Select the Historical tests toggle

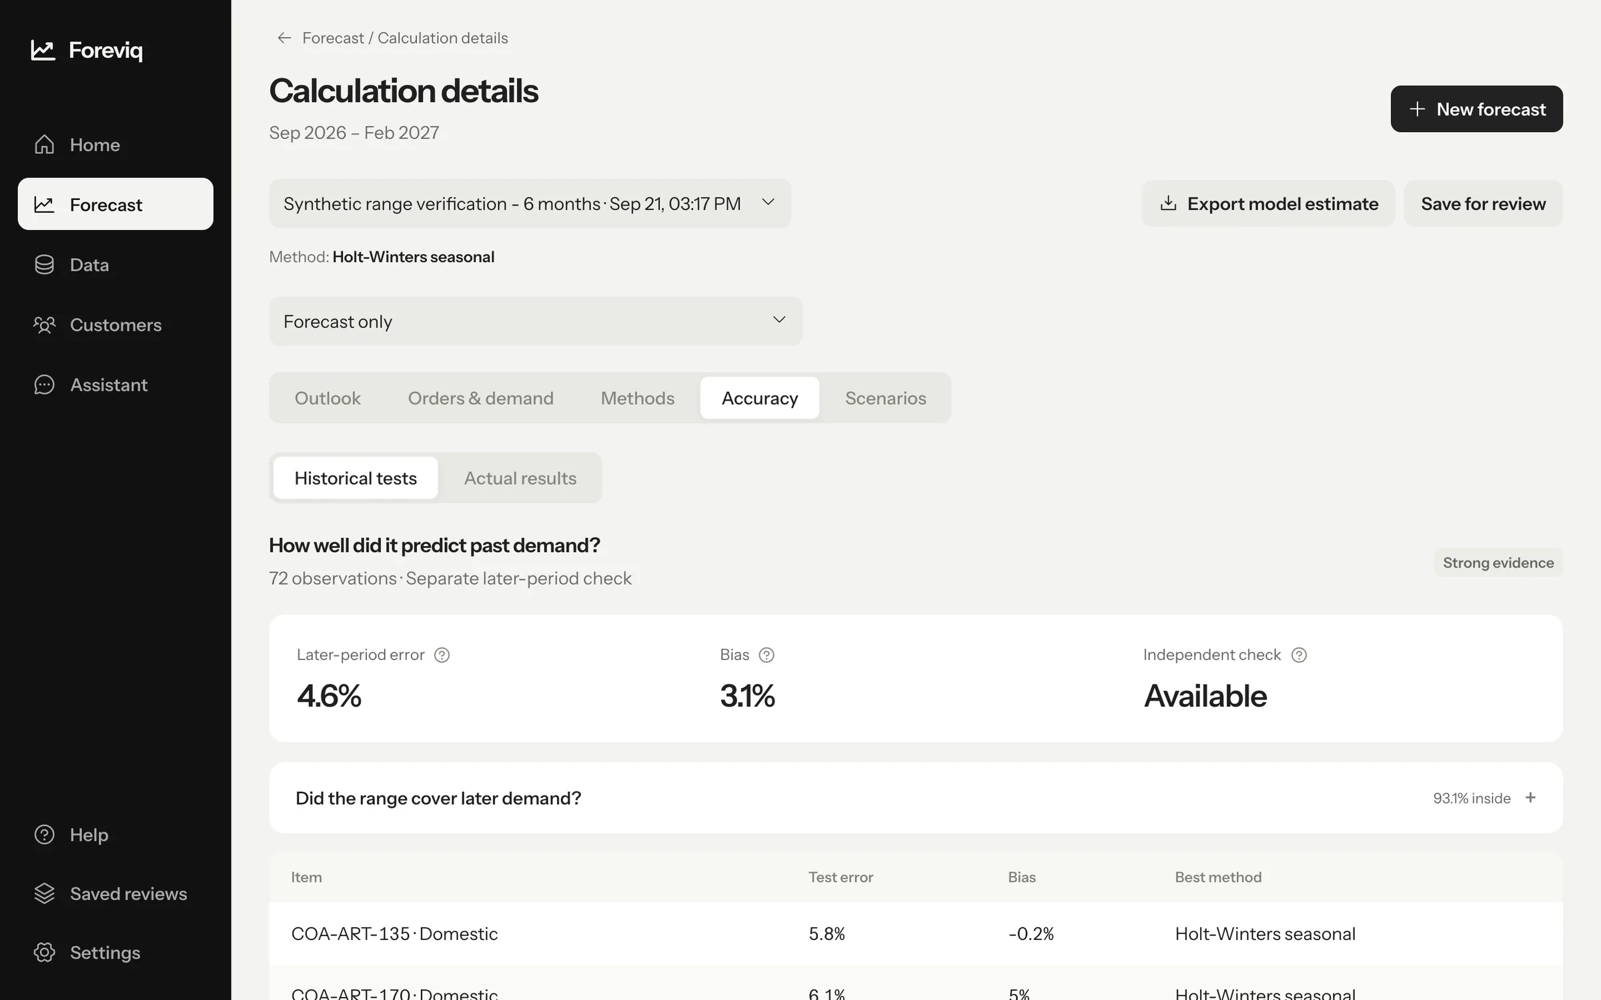(x=356, y=478)
